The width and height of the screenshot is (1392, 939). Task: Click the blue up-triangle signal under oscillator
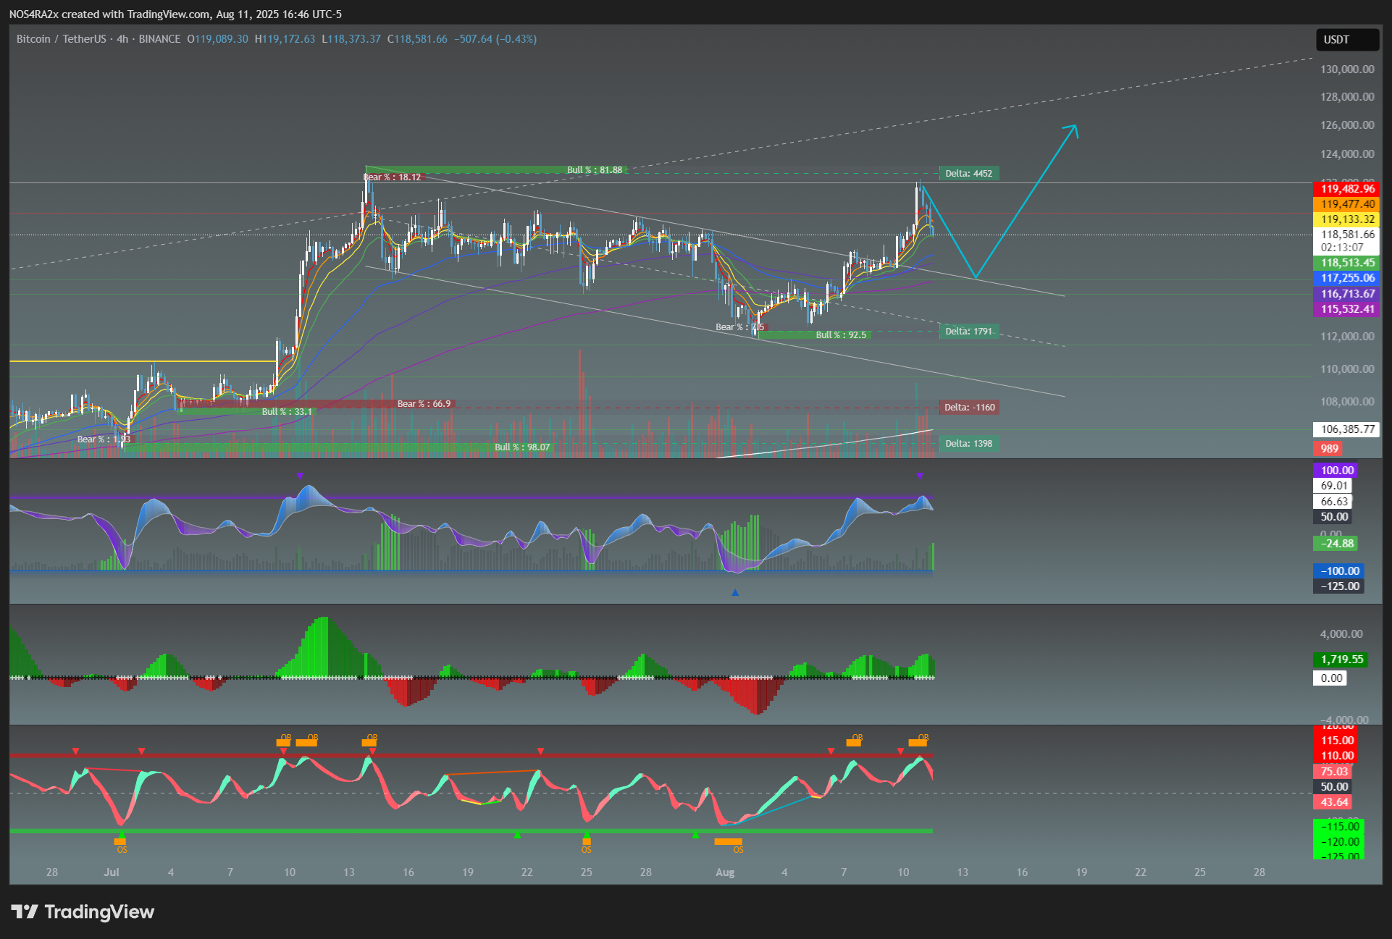[x=735, y=593]
